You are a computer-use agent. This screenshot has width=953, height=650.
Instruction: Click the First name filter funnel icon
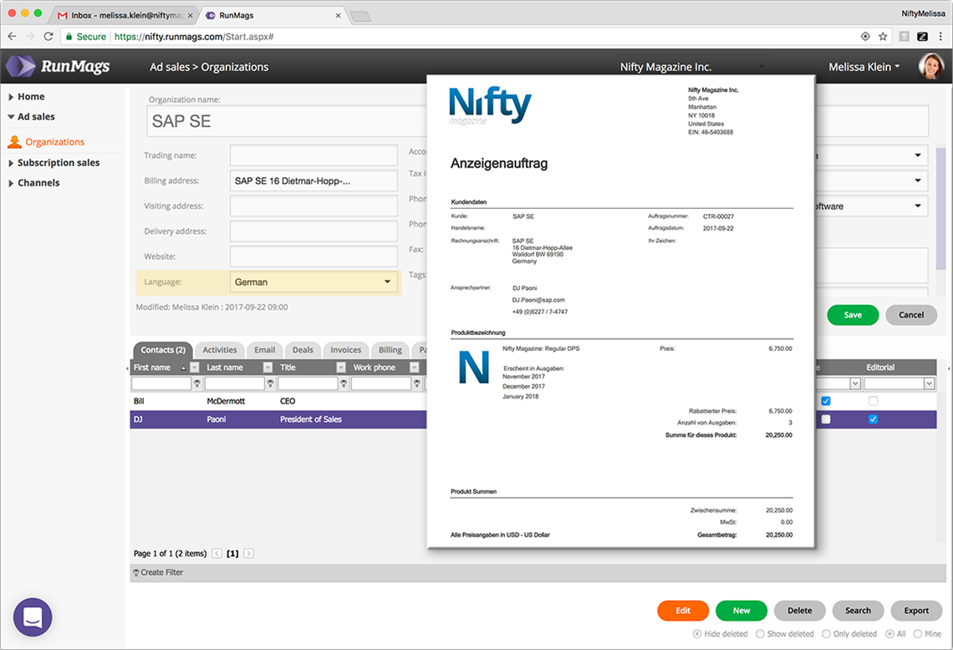tap(197, 383)
